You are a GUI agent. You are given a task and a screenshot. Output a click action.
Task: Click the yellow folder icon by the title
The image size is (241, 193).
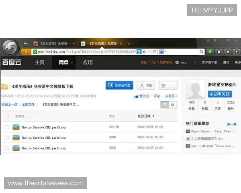click(x=4, y=87)
